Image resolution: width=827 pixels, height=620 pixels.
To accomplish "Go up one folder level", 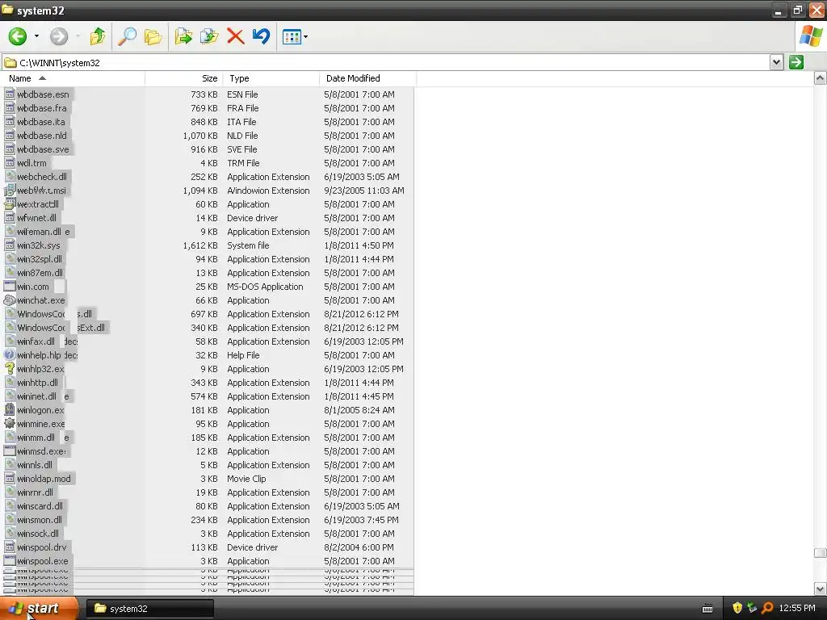I will pos(98,36).
